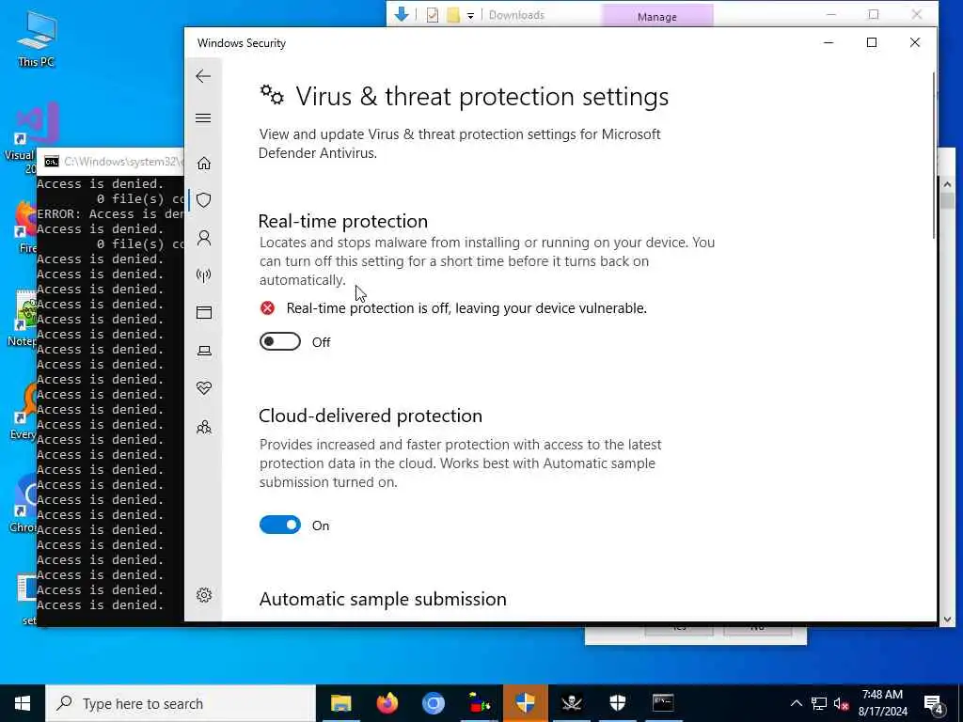
Task: Click Manage tab in Downloads window
Action: 657,17
